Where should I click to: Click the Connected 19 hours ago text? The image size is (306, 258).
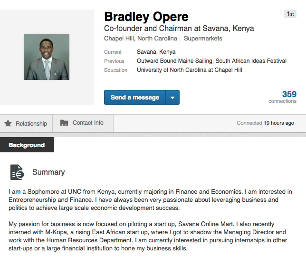coord(266,123)
